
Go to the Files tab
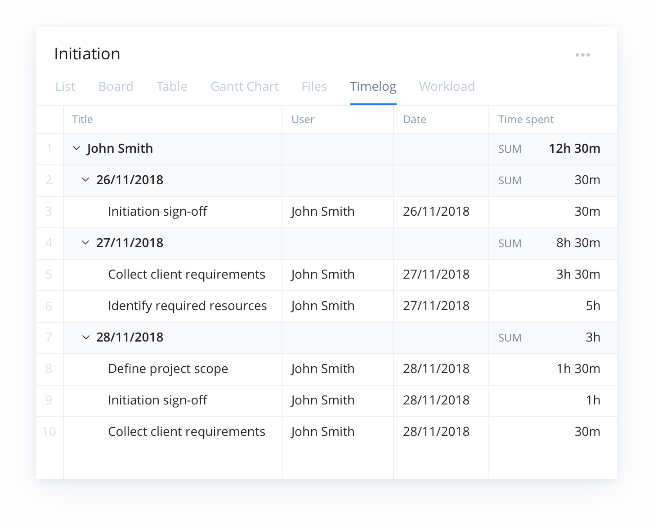point(314,86)
